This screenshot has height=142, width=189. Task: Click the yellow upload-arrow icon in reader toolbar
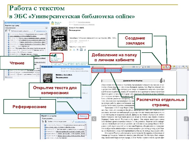pos(174,67)
